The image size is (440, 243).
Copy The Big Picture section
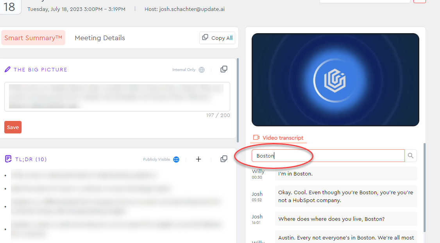[x=224, y=69]
